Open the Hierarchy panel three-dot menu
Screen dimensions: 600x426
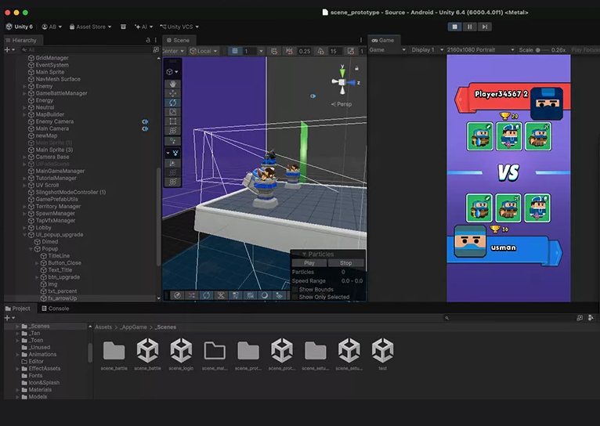[x=156, y=40]
